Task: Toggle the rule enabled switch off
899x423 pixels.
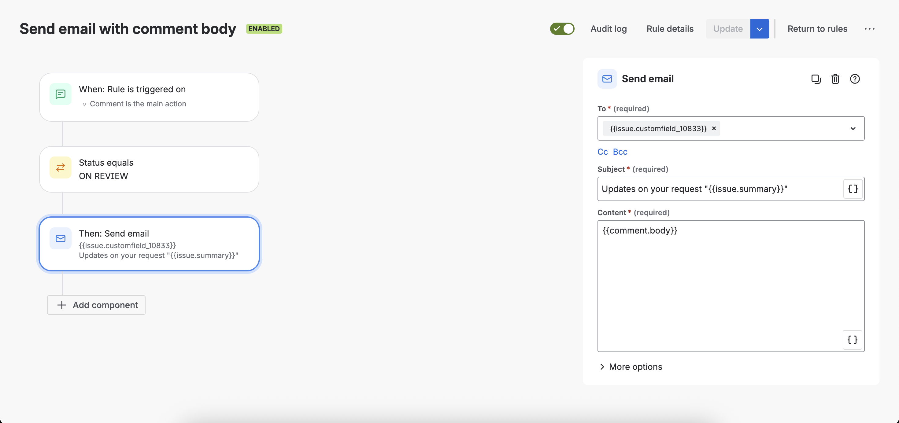Action: point(562,29)
